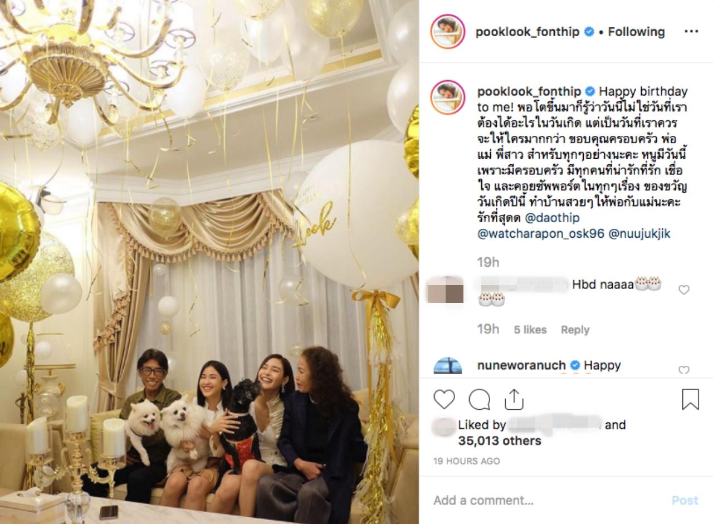The image size is (713, 524).
Task: Open the @nuujukjik mention
Action: (x=639, y=234)
